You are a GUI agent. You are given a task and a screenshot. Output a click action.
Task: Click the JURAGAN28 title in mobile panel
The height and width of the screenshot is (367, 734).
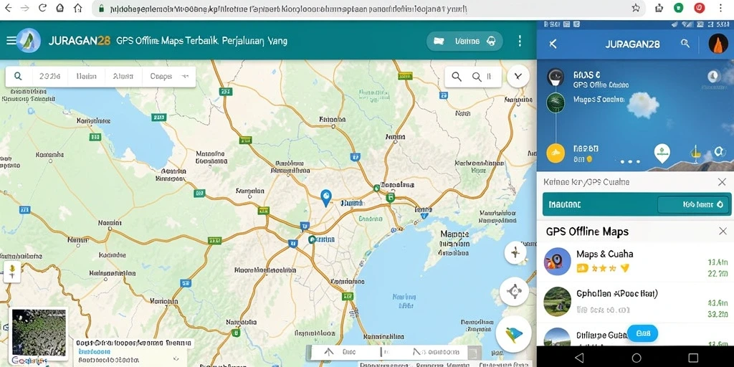632,44
